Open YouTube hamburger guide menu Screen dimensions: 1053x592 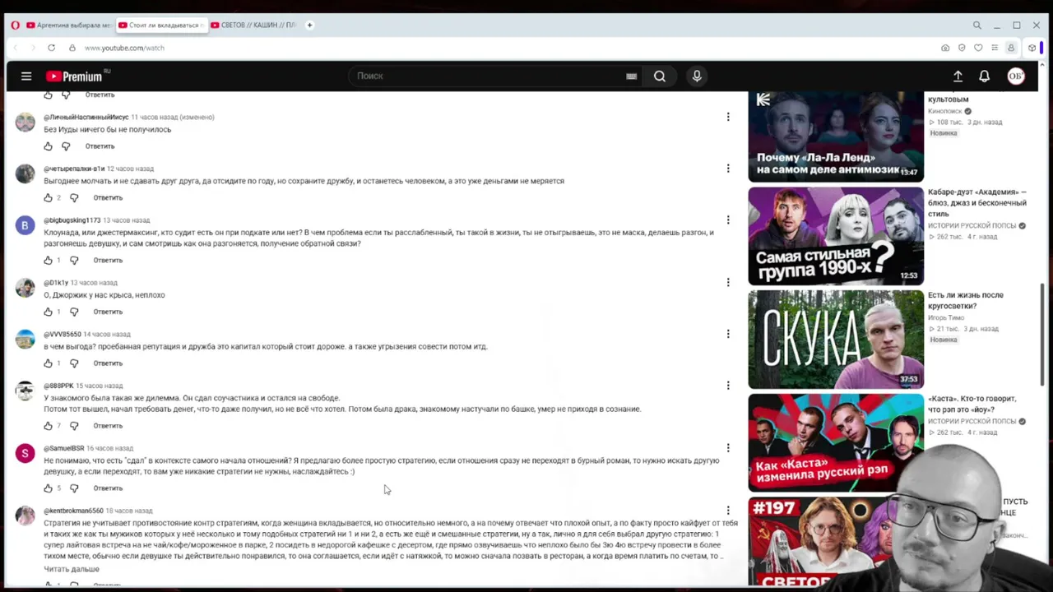pyautogui.click(x=26, y=76)
